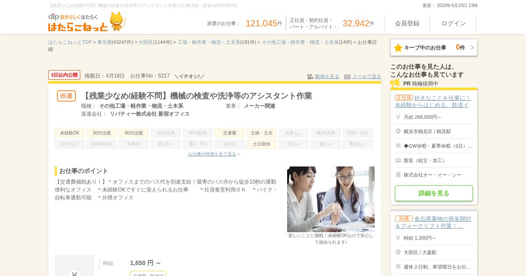
Task: Follow 工場・軽作業・物流・土木系 breadcrumb link
Action: [209, 42]
